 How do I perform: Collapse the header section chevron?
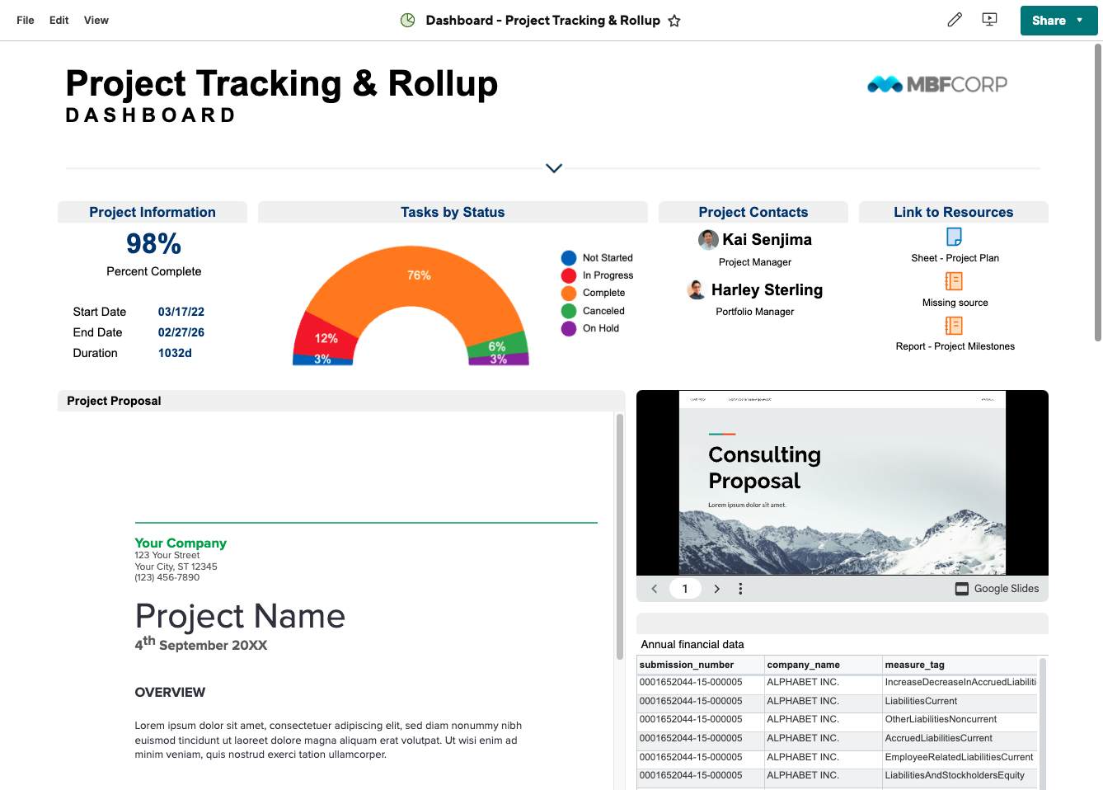tap(554, 168)
